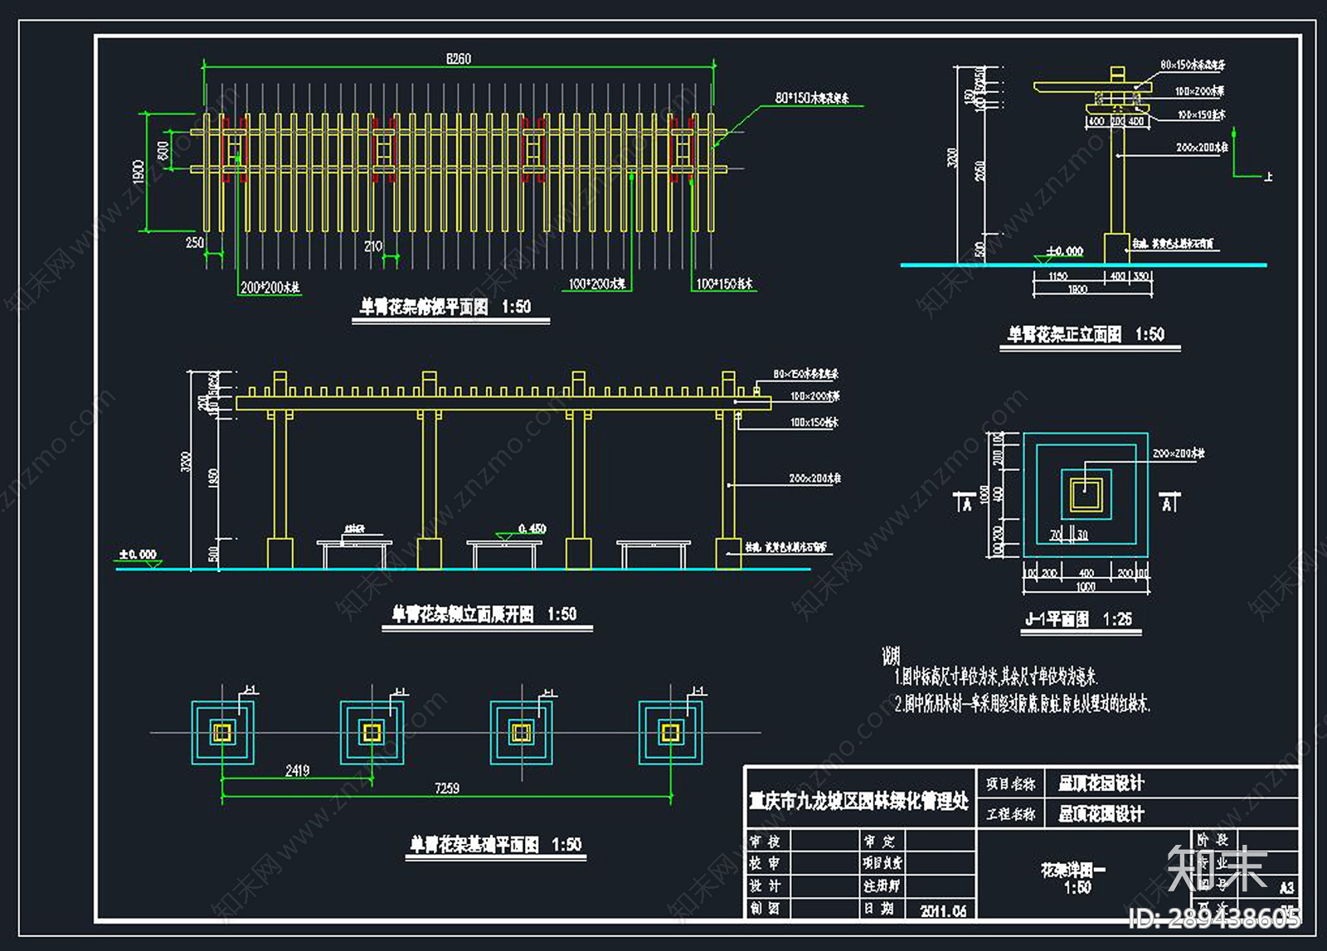Select the title 单臂花架正立面图 1:50

click(x=1086, y=334)
